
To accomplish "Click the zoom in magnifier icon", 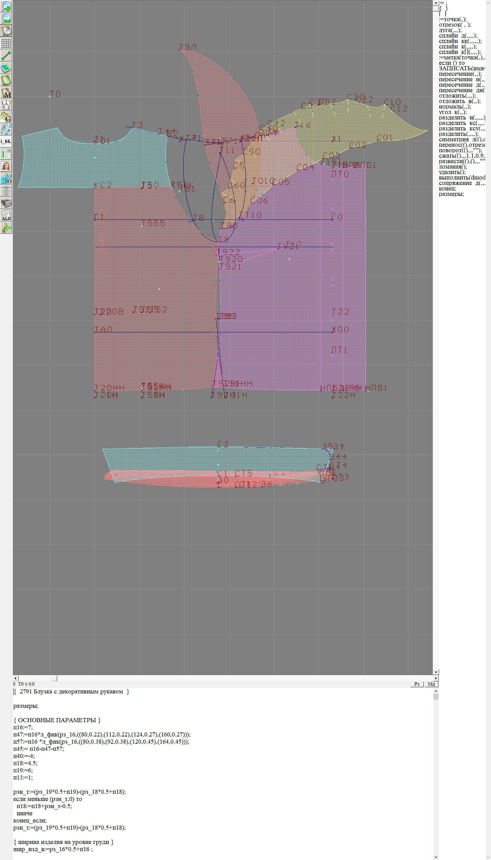I will [x=6, y=6].
